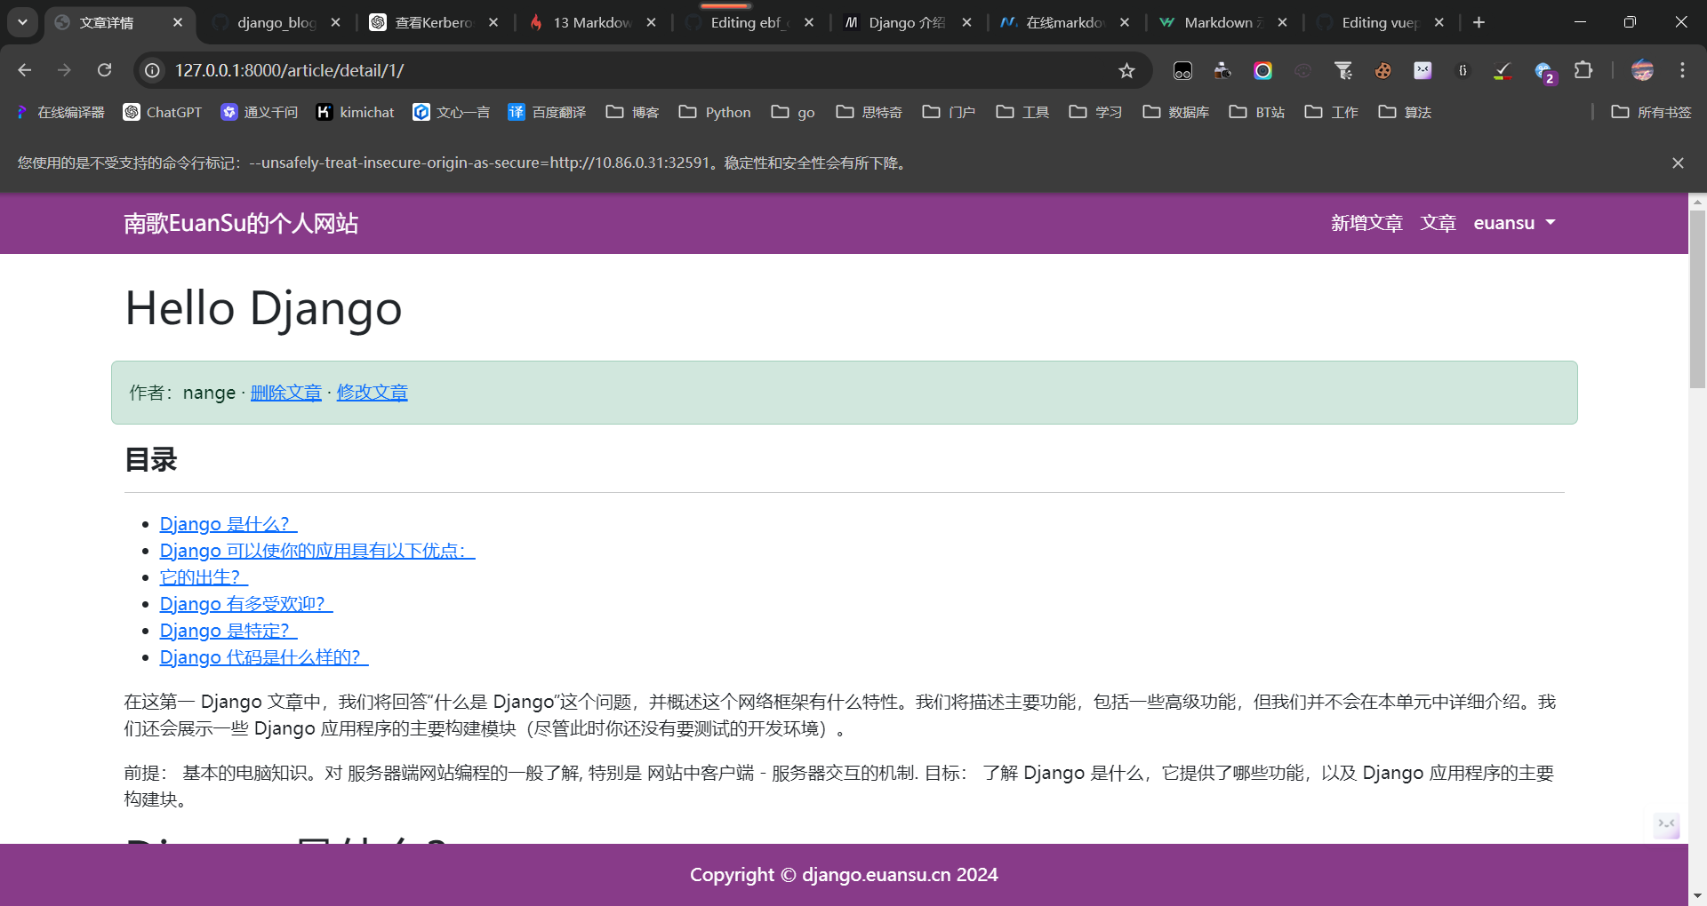Open the extensions puzzle icon
The width and height of the screenshot is (1707, 906).
pyautogui.click(x=1583, y=70)
